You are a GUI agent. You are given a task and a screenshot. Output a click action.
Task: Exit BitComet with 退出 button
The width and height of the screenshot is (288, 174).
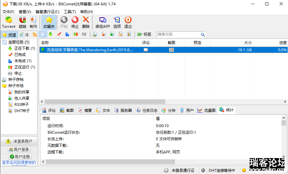pyautogui.click(x=128, y=22)
